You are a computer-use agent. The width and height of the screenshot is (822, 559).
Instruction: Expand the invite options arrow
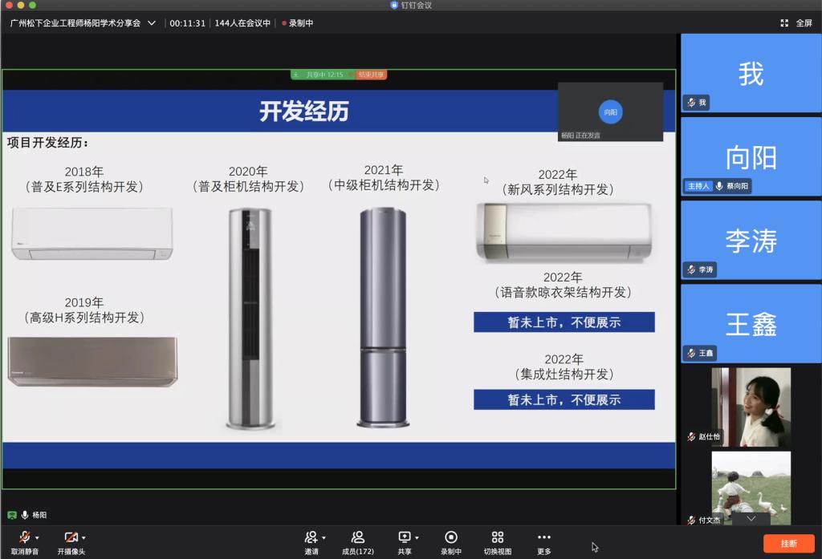(324, 538)
